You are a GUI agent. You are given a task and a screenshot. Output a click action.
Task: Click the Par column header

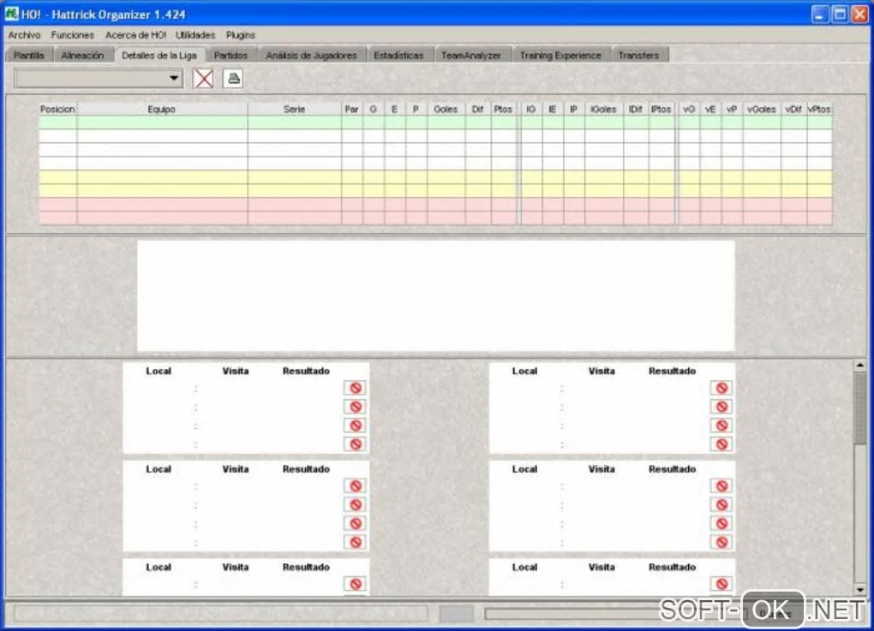pos(351,109)
